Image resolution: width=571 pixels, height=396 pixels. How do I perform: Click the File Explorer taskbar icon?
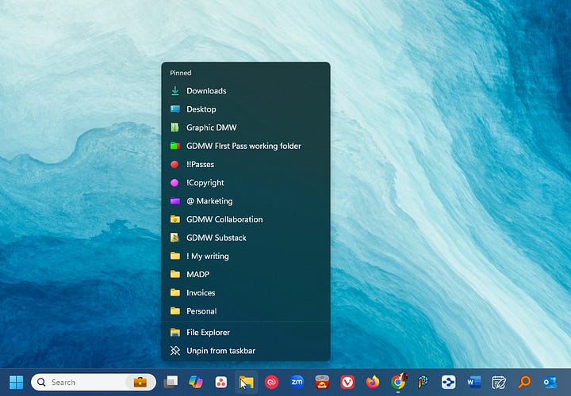246,383
